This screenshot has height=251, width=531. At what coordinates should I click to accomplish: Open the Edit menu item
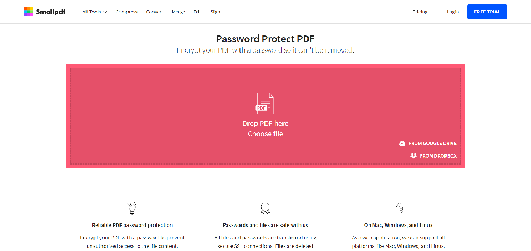pyautogui.click(x=198, y=12)
